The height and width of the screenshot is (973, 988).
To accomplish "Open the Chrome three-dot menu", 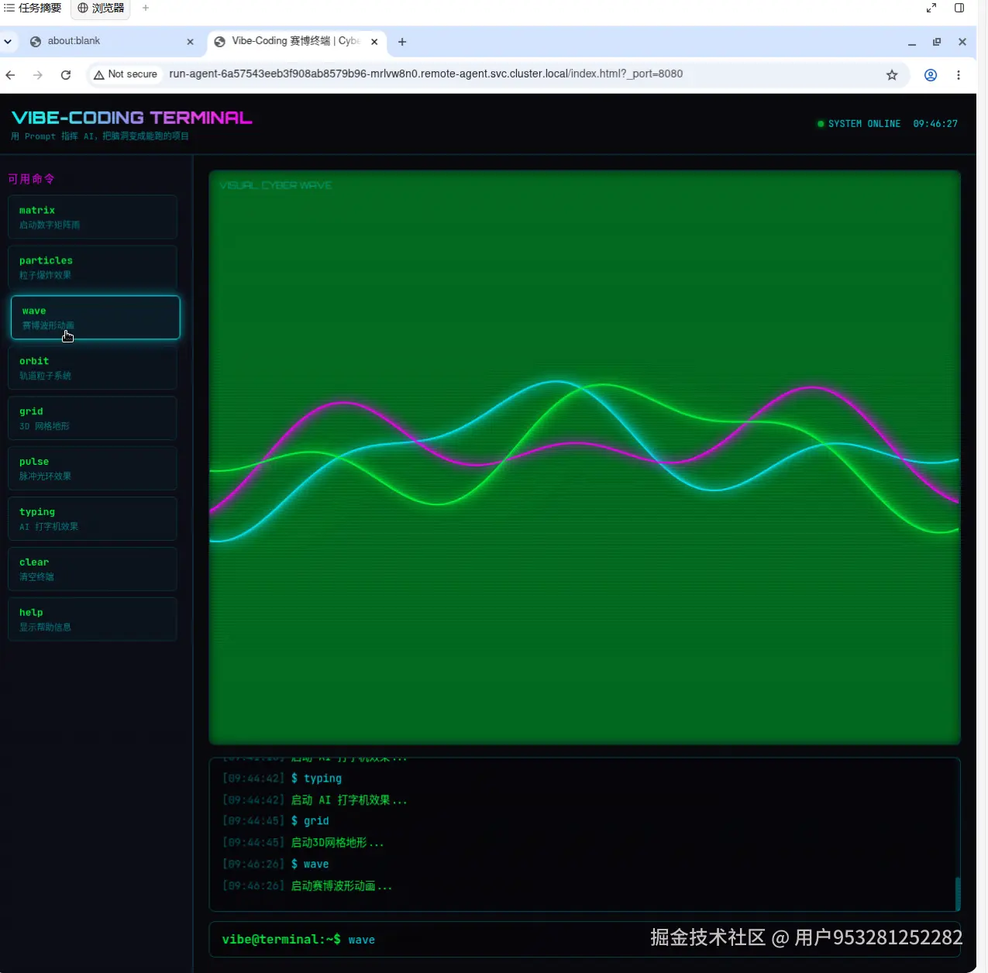I will [x=959, y=74].
